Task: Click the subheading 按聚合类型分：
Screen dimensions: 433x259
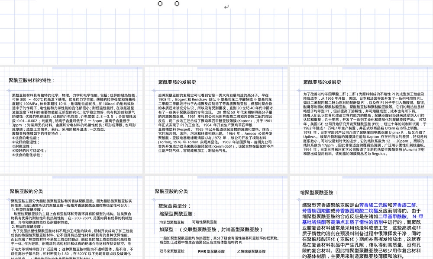Action: coord(175,206)
